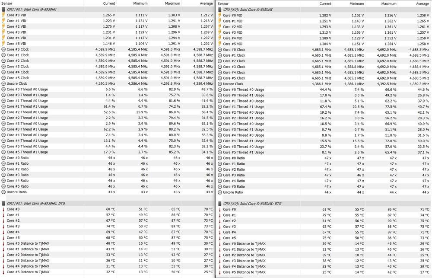
Task: Click the icon beside Uncore Clock
Action: [x=4, y=83]
